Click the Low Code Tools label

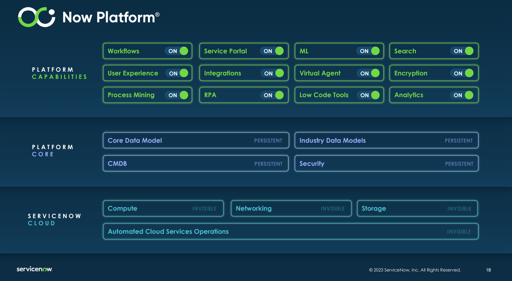(x=324, y=95)
